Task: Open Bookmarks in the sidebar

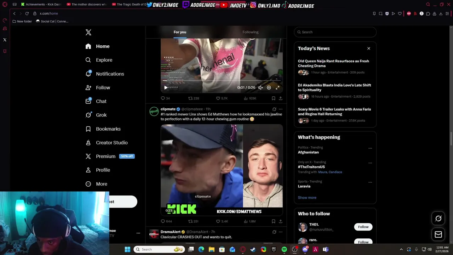Action: click(103, 129)
